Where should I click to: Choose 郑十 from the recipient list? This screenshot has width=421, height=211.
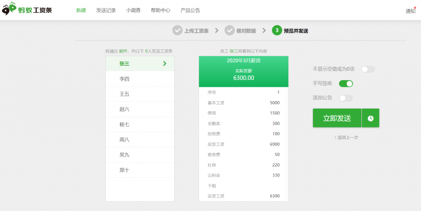pos(125,170)
